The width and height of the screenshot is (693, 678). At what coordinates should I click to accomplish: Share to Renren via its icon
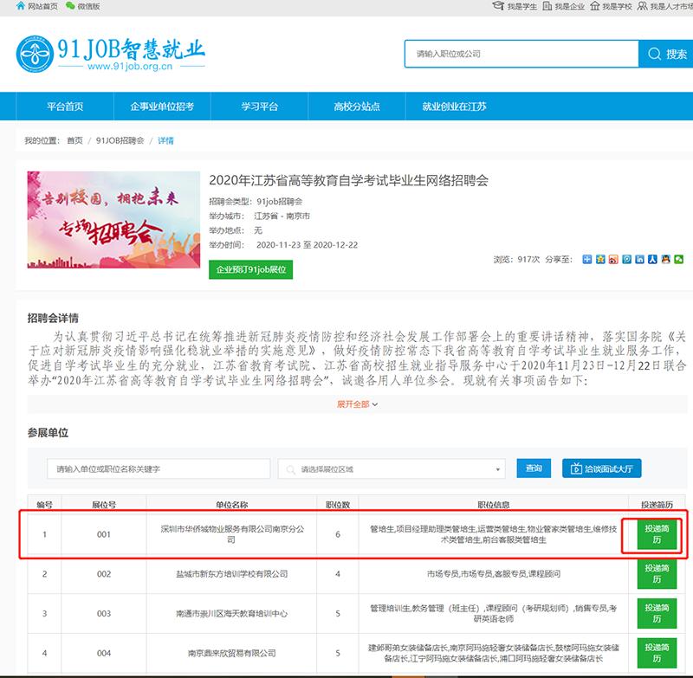coord(653,259)
